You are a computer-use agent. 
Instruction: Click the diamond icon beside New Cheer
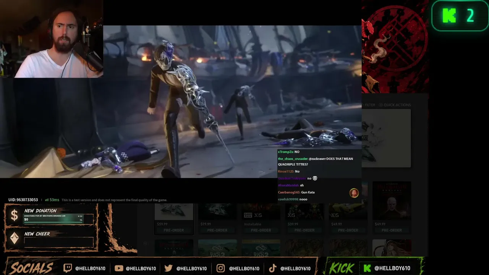tap(14, 238)
